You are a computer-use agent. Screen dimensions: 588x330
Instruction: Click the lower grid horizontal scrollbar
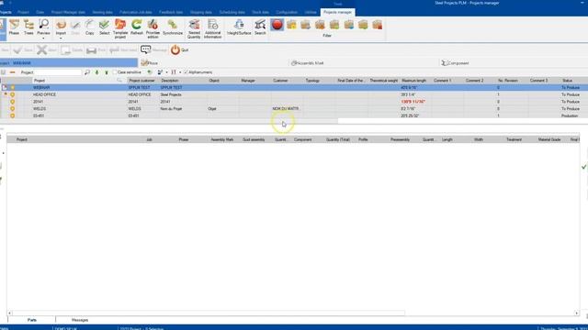click(209, 313)
